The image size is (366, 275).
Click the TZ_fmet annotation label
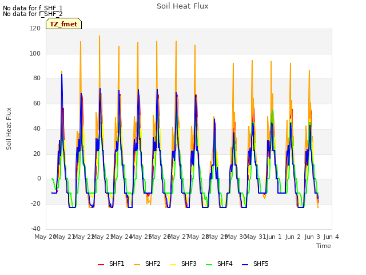[x=63, y=24]
